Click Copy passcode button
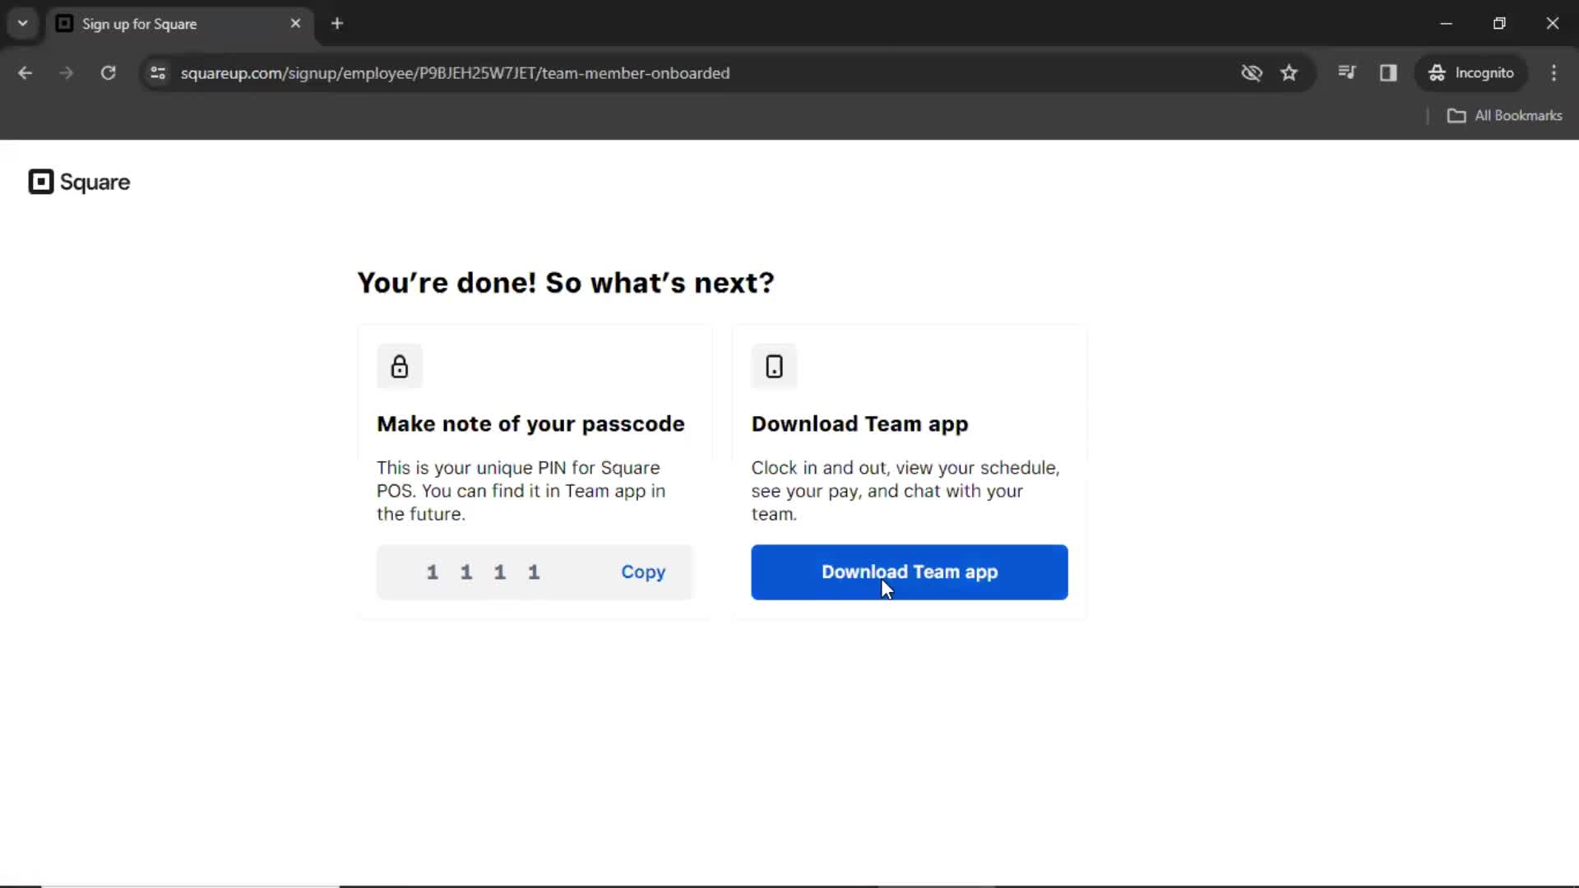1579x888 pixels. [x=643, y=571]
